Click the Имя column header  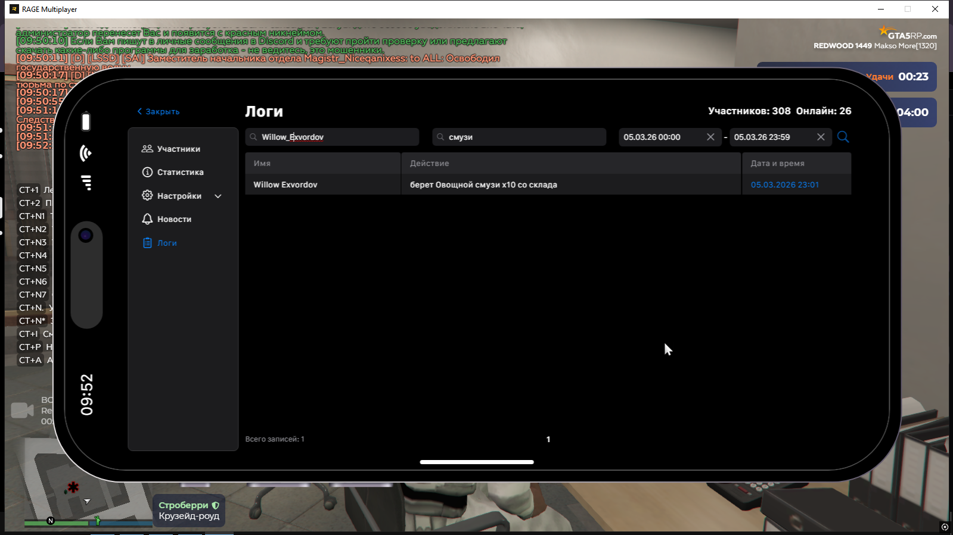tap(323, 163)
